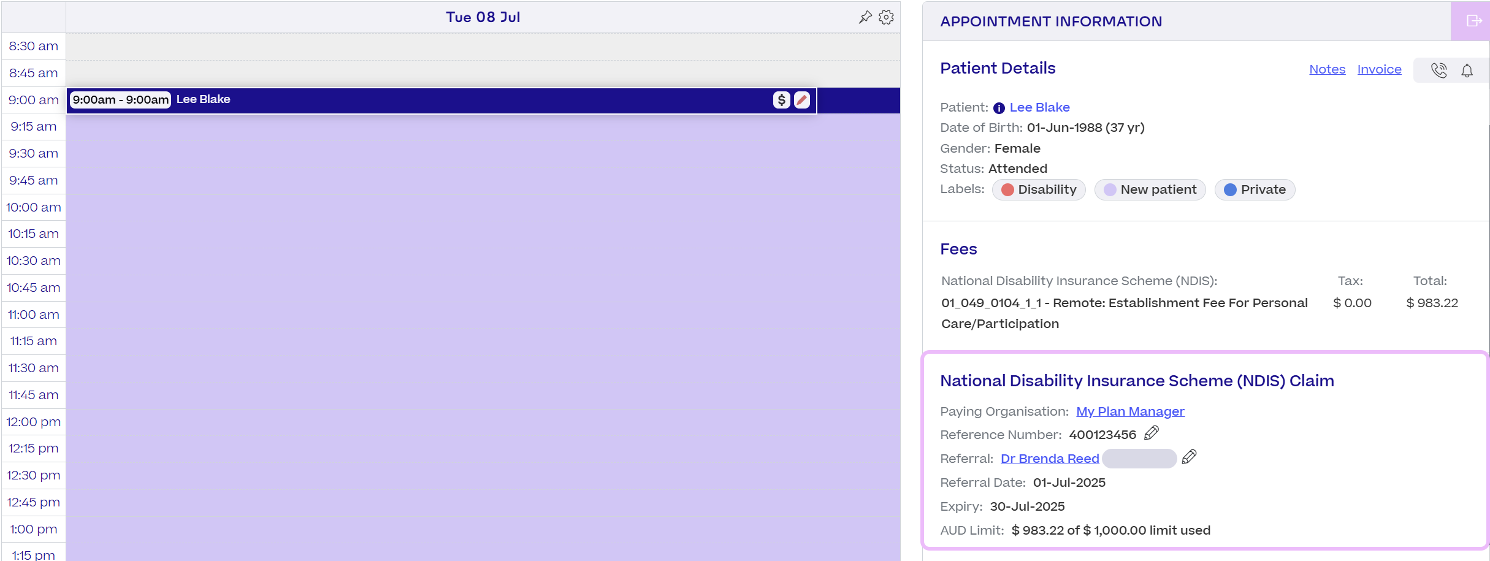Click the 12:30 pm time slot label
The height and width of the screenshot is (561, 1490).
pos(34,475)
